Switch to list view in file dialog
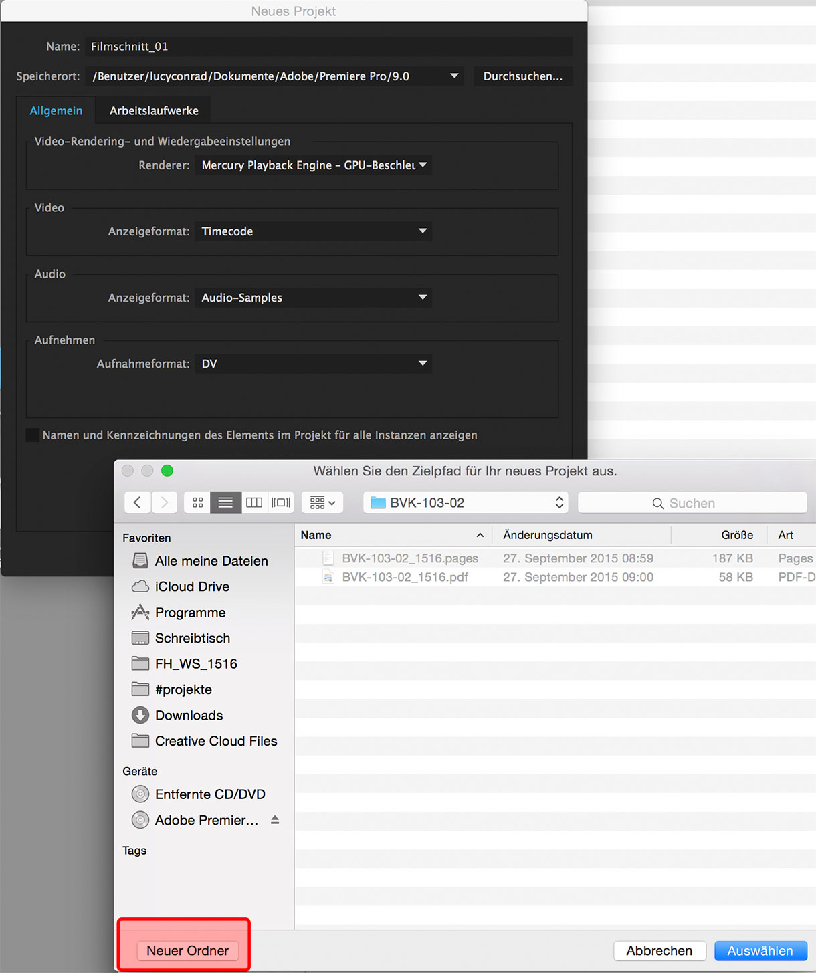816x973 pixels. click(225, 502)
